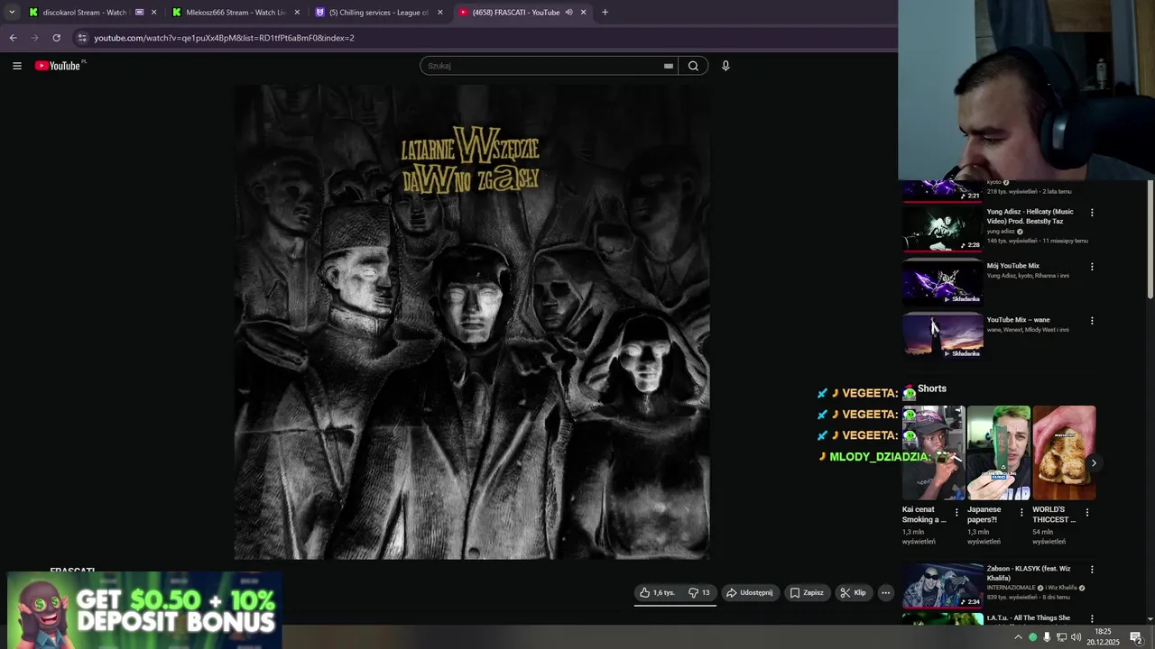Open the microphone icon in the system tray
Image resolution: width=1155 pixels, height=649 pixels.
(1047, 637)
